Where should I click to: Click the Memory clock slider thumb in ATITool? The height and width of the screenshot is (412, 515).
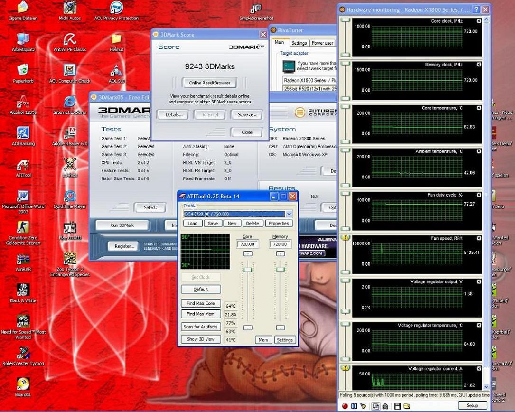click(x=280, y=270)
